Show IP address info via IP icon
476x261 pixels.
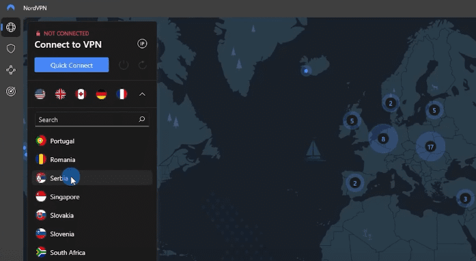(x=142, y=44)
